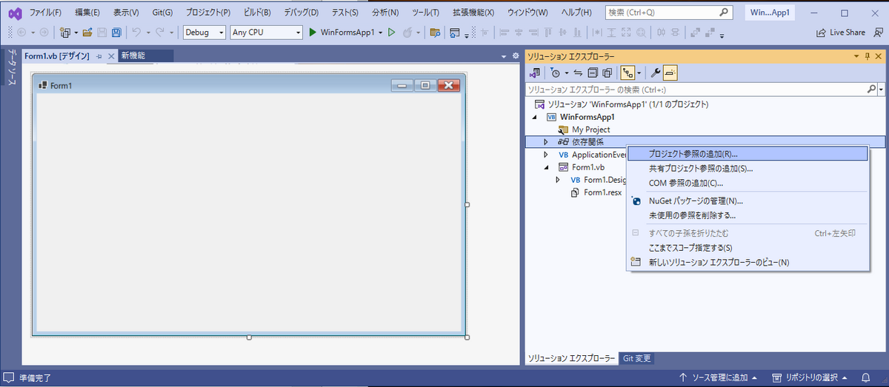Open the 編集(E) menu
This screenshot has height=387, width=889.
(87, 13)
